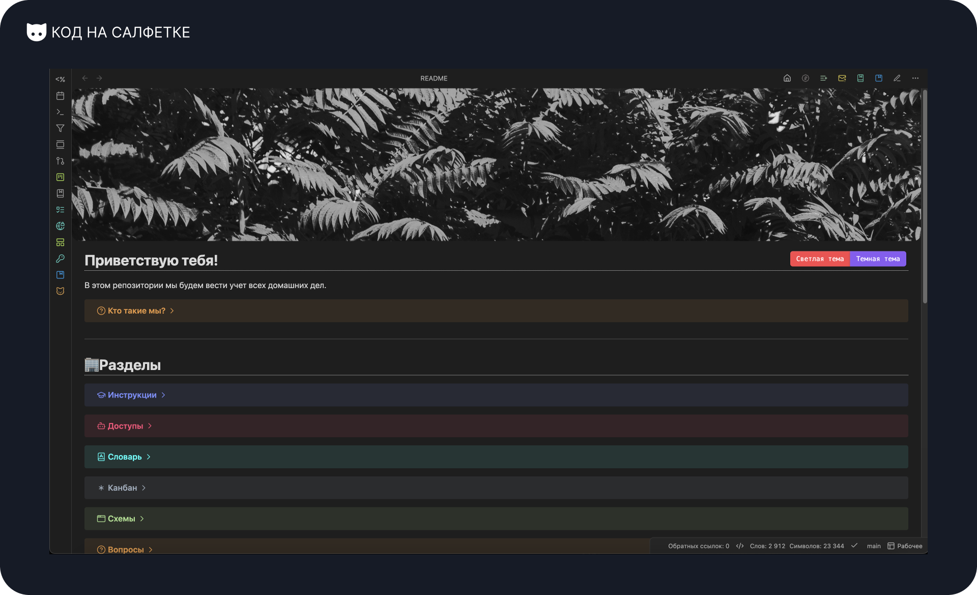Open the Kanban board icon in sidebar

tap(60, 177)
